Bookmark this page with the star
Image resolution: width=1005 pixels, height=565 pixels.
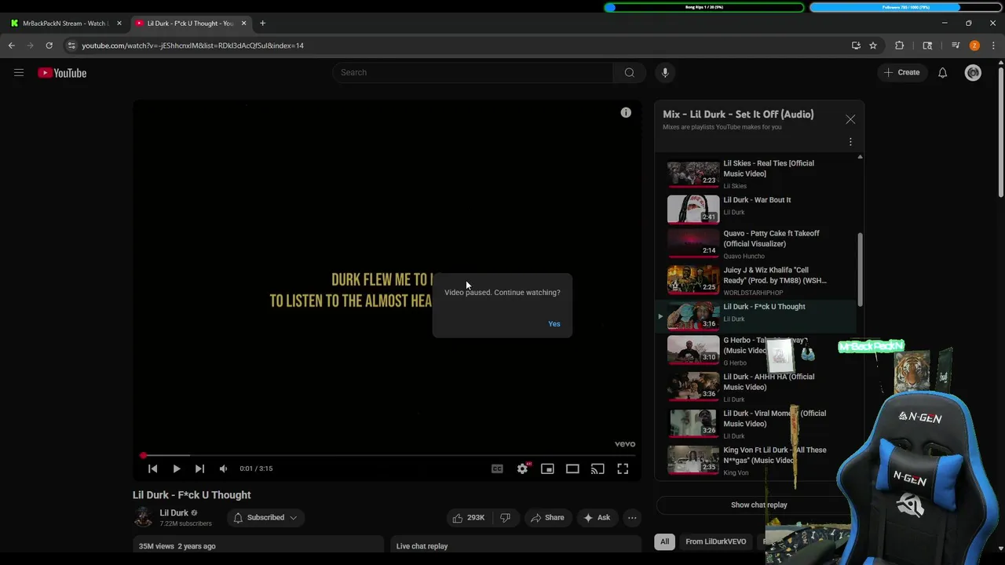coord(872,46)
